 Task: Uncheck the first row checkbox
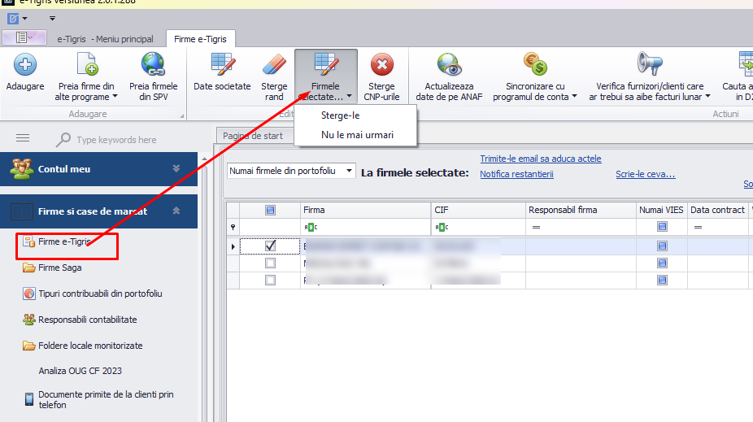click(x=270, y=246)
